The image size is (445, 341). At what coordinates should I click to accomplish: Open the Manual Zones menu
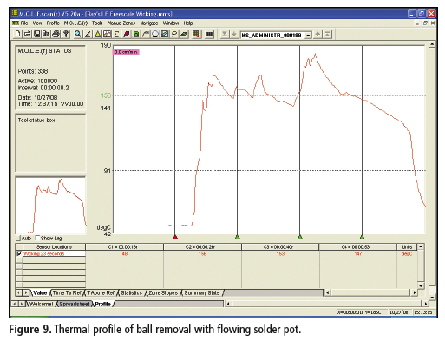click(121, 23)
